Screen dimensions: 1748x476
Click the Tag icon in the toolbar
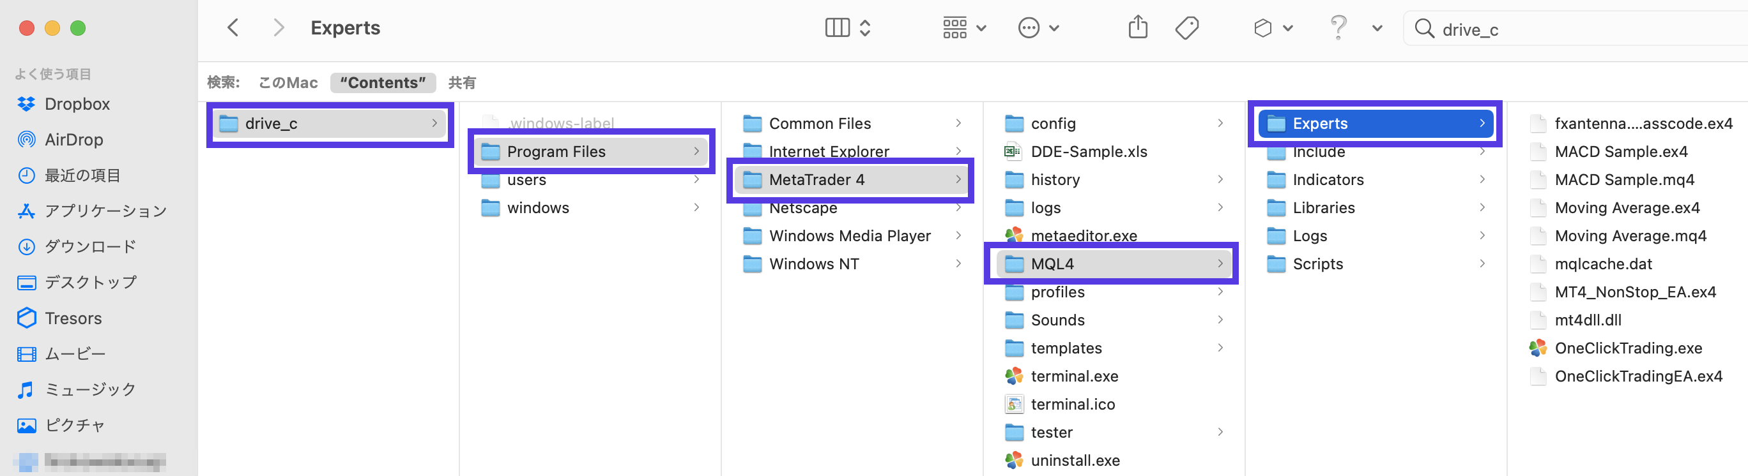point(1187,28)
